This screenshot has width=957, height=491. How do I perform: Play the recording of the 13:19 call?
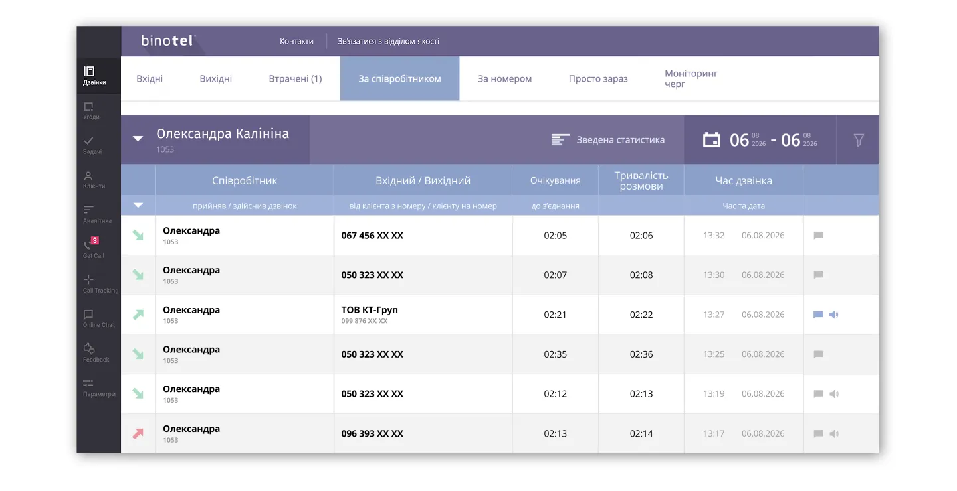pos(834,394)
